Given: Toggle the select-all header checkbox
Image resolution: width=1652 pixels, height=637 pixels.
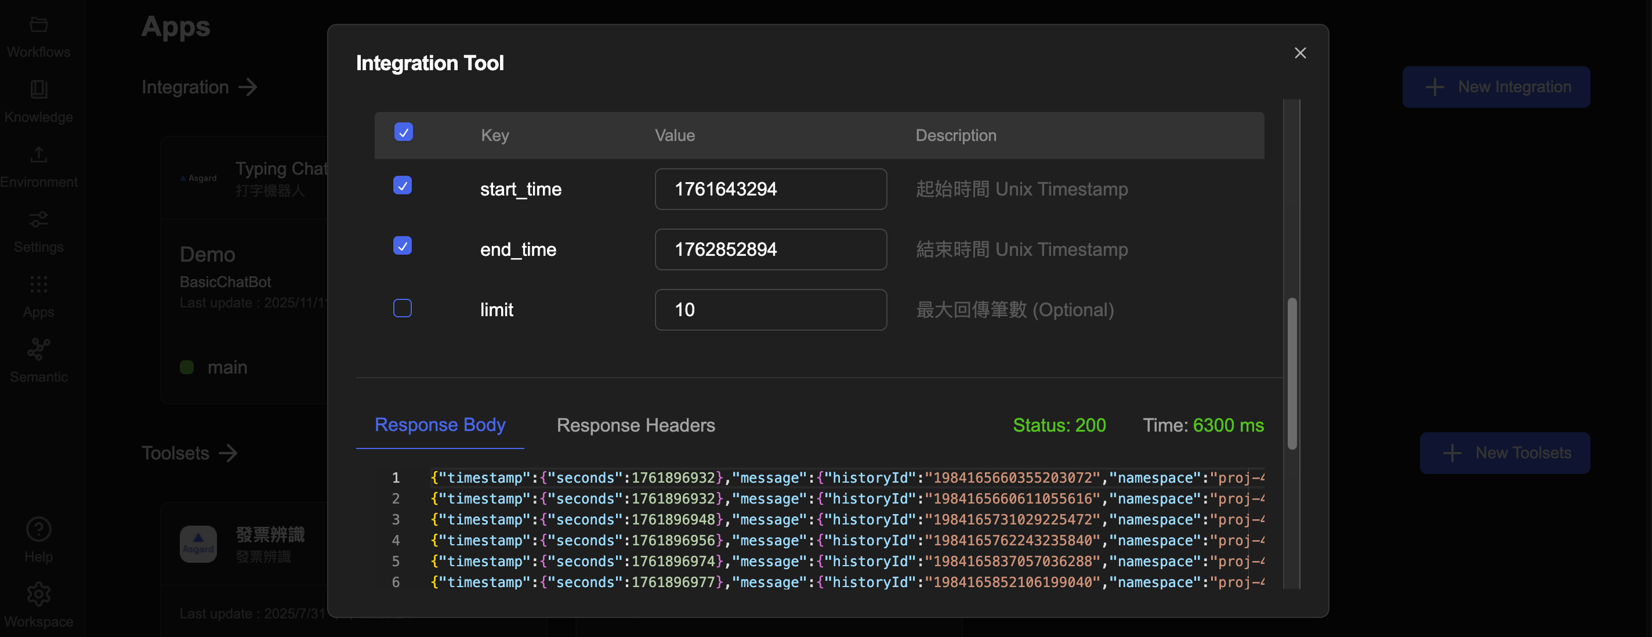Looking at the screenshot, I should tap(403, 132).
